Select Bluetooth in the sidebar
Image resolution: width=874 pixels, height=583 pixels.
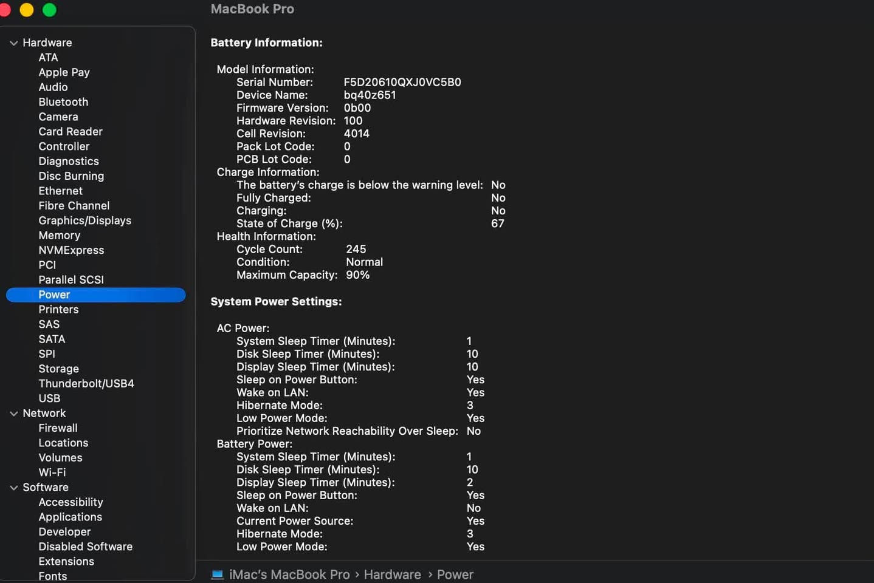[63, 102]
